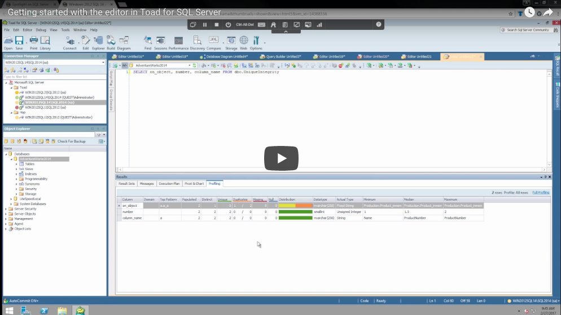The height and width of the screenshot is (315, 561).
Task: Open the Build query builder icon
Action: 111,42
